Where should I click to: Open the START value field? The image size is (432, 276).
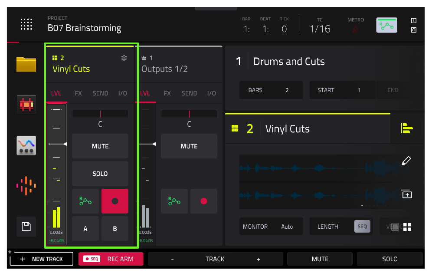click(x=343, y=90)
